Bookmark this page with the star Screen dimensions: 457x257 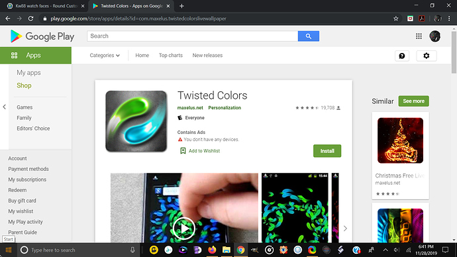point(396,19)
